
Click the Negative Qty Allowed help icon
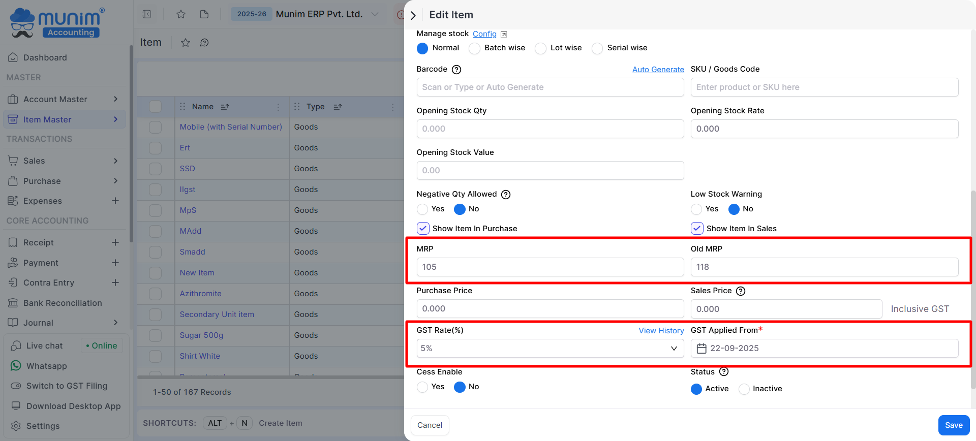click(x=506, y=195)
